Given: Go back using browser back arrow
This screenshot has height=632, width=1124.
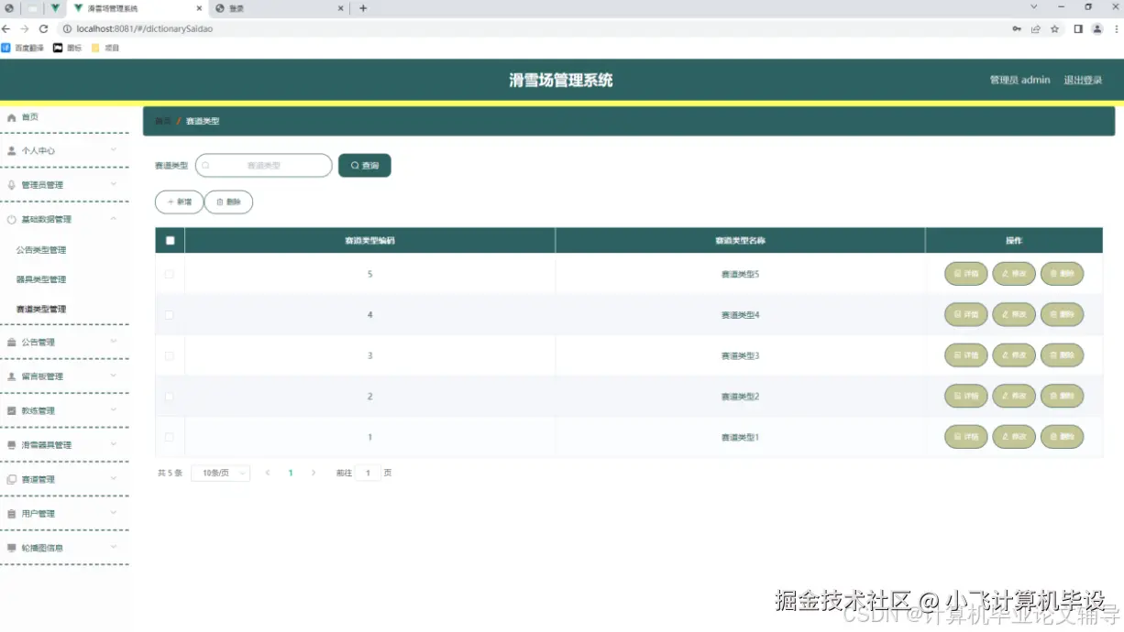Looking at the screenshot, I should (x=6, y=28).
